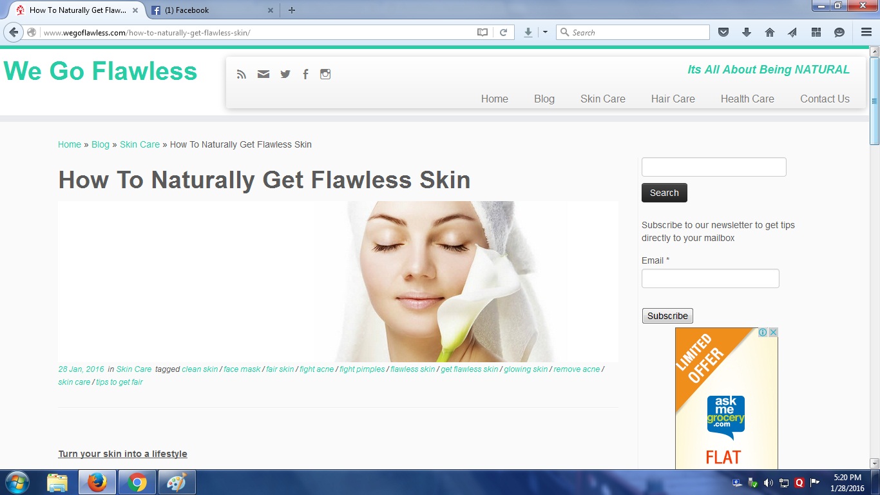Open Google Chrome from the taskbar

point(137,482)
